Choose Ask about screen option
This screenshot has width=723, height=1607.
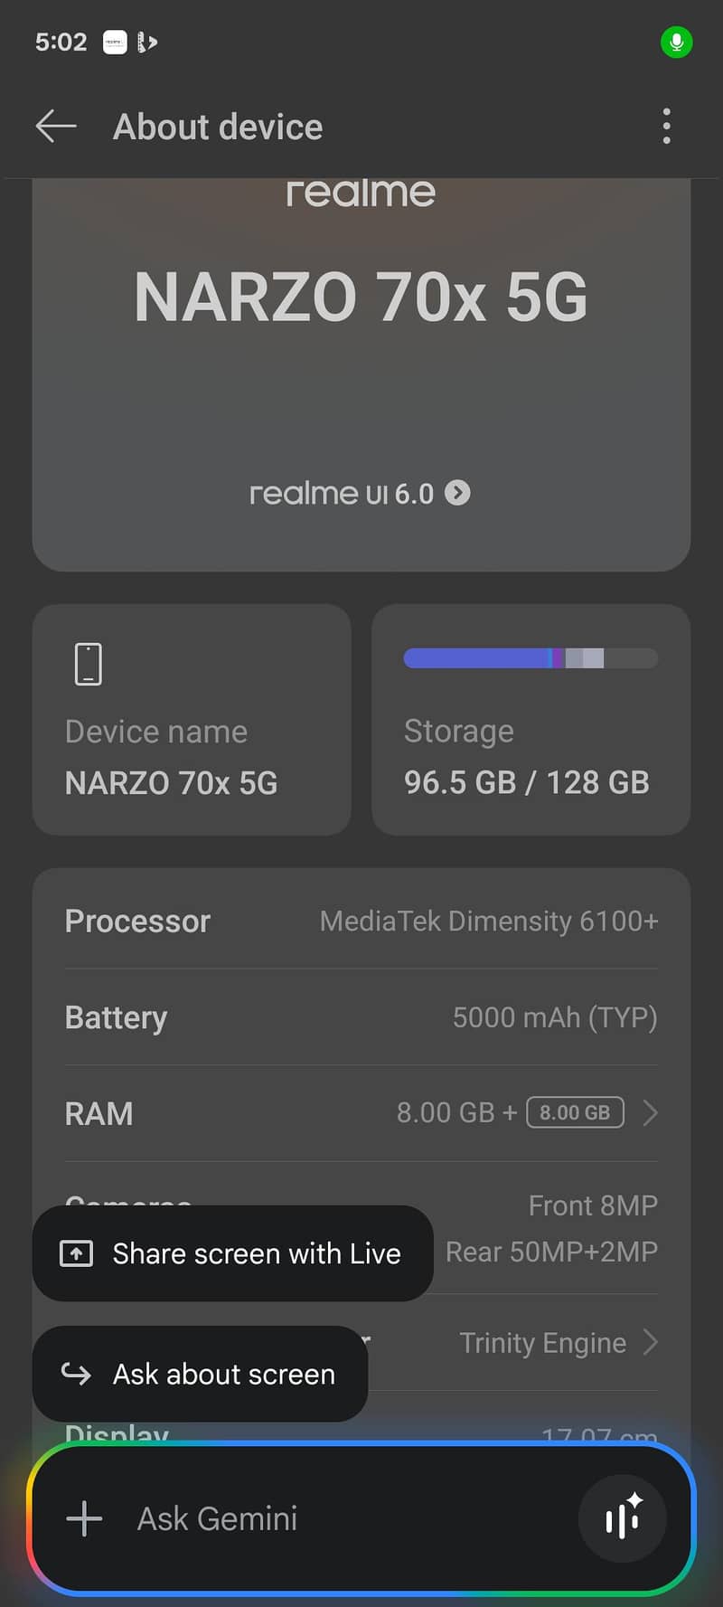coord(223,1374)
